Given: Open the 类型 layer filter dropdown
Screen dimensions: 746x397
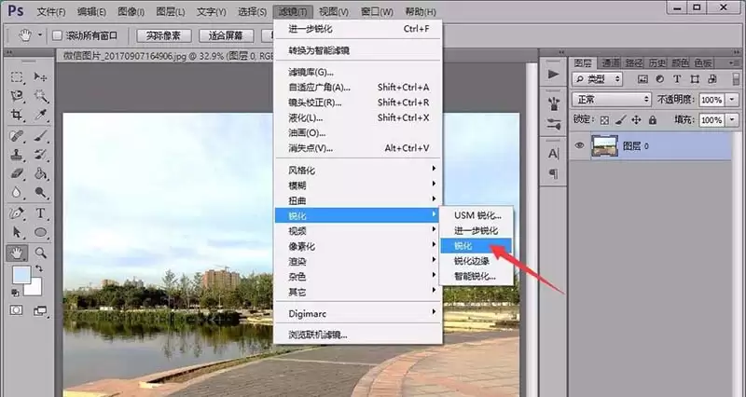Looking at the screenshot, I should 597,79.
